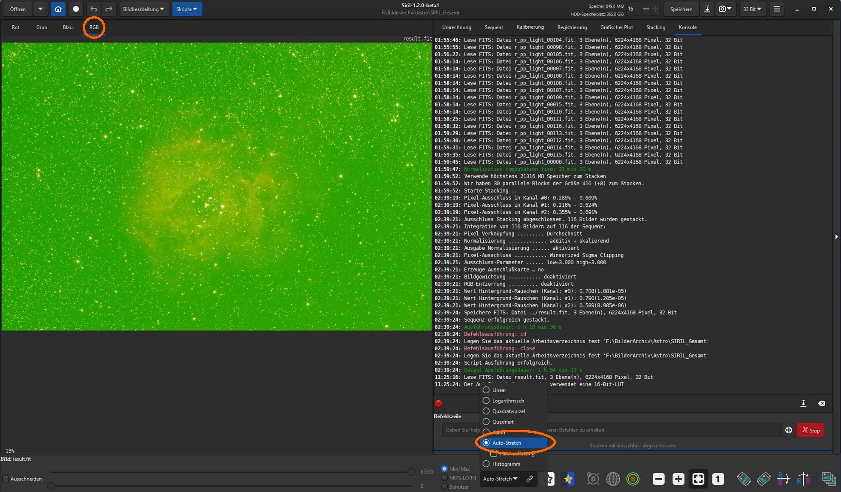The image size is (841, 492).
Task: Expand the Skripte dropdown
Action: [187, 9]
